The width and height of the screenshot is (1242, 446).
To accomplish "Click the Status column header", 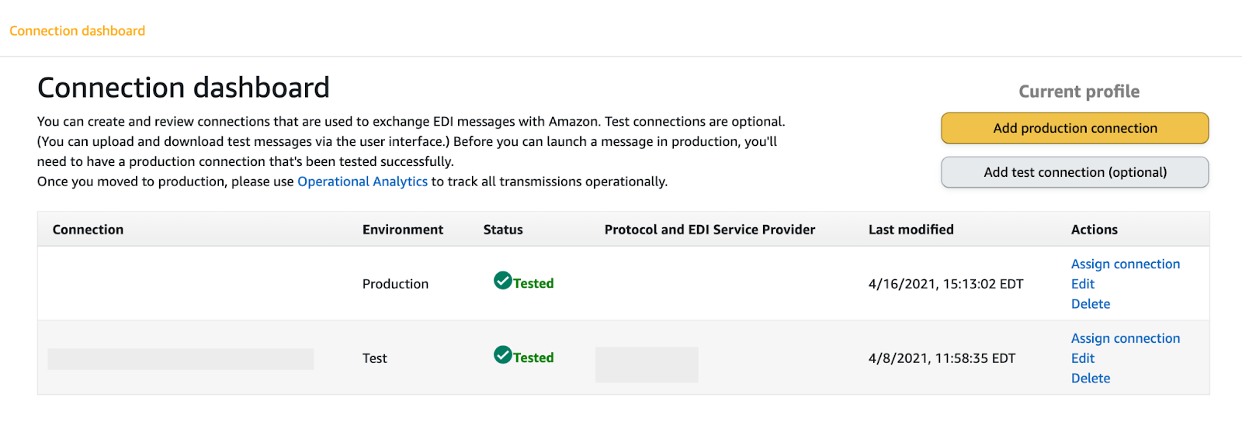I will pos(503,230).
